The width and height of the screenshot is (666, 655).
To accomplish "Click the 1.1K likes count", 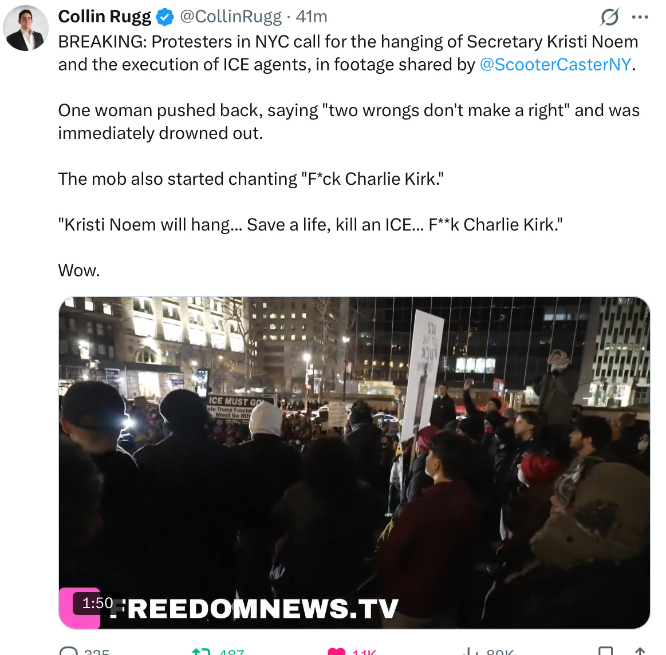I will pos(364,652).
